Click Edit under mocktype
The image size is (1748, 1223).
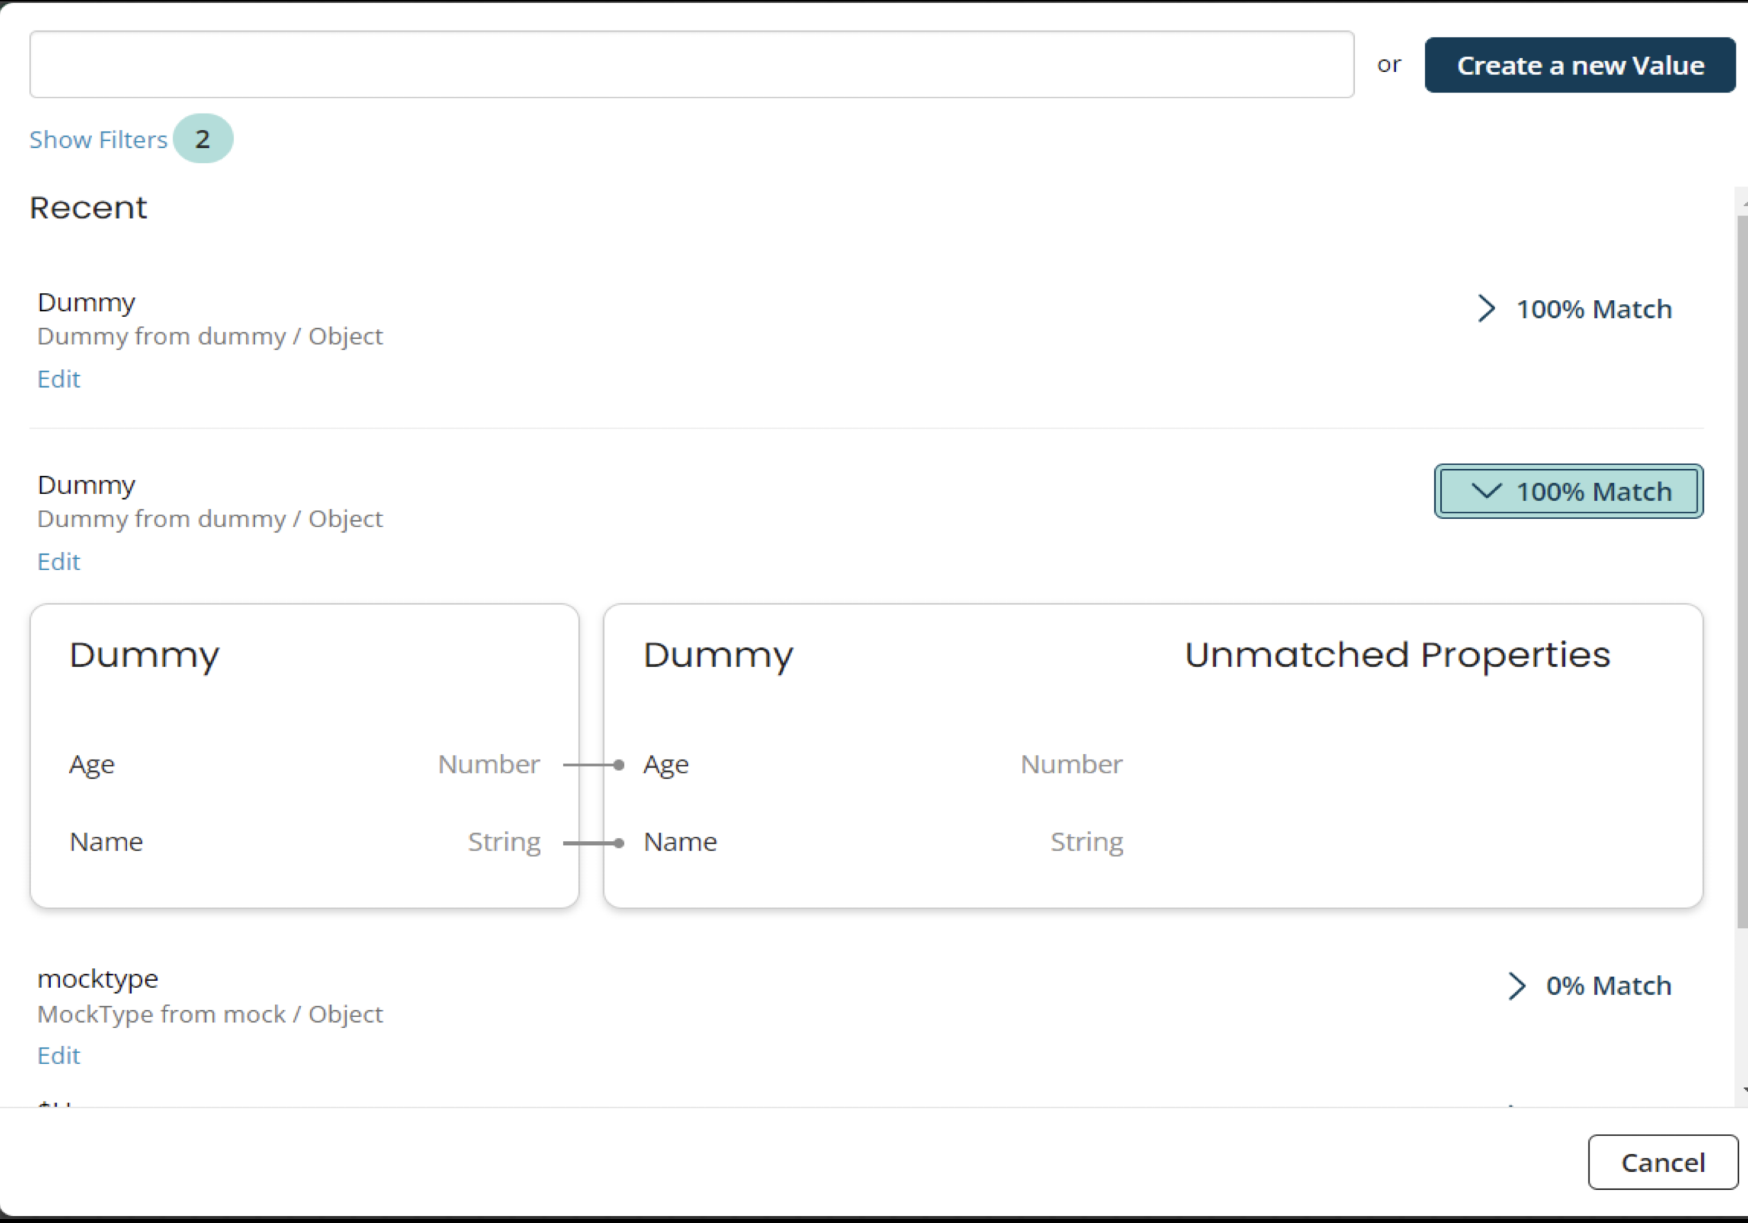pyautogui.click(x=59, y=1056)
